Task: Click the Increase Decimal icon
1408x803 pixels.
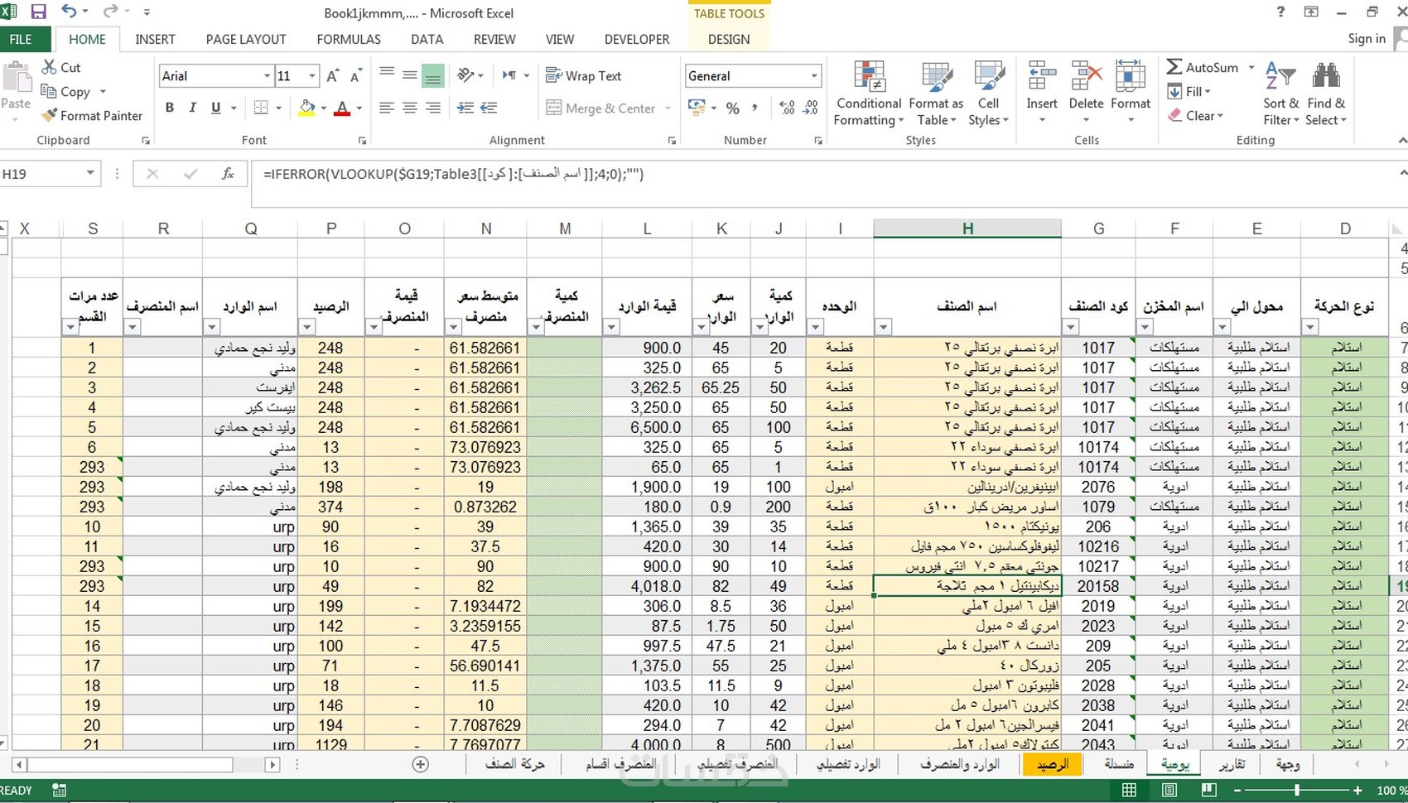Action: 787,108
